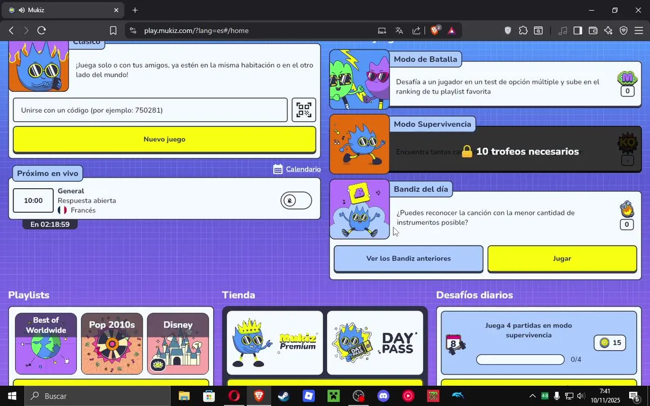Open Leo AI sparkle icon
This screenshot has height=406, width=650.
point(608,30)
